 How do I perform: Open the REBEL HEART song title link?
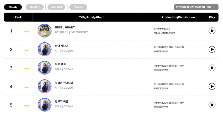point(65,27)
